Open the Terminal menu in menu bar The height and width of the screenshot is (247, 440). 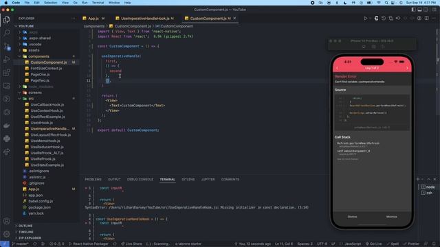click(98, 3)
